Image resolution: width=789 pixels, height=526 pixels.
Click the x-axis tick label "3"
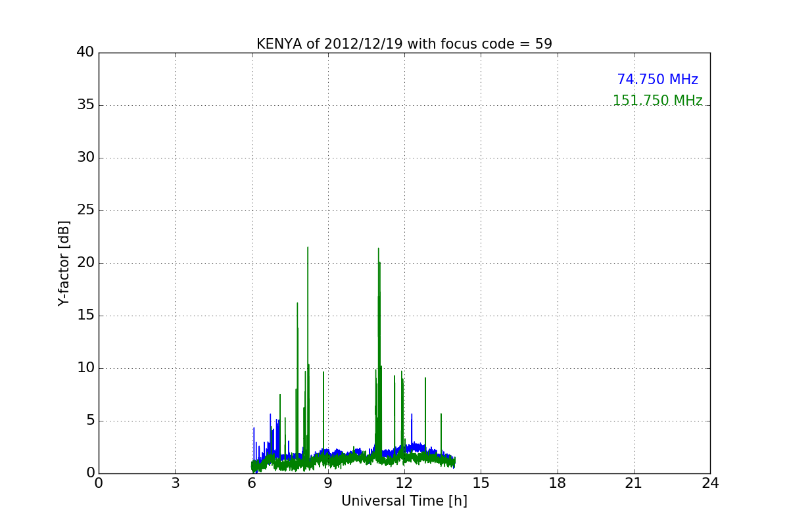coord(175,483)
